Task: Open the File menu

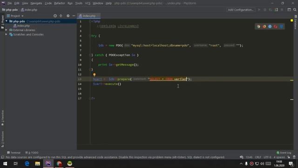Action: (9, 3)
